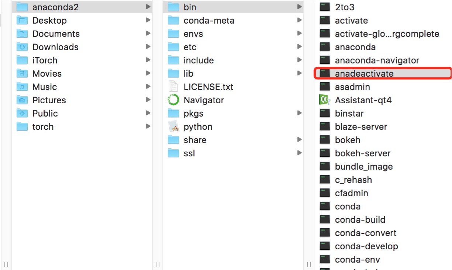Click the Pictures folder icon
Image resolution: width=452 pixels, height=270 pixels.
tap(23, 100)
